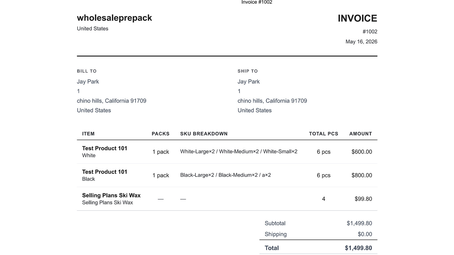Click the SKU BREAKDOWN column header

(x=204, y=134)
